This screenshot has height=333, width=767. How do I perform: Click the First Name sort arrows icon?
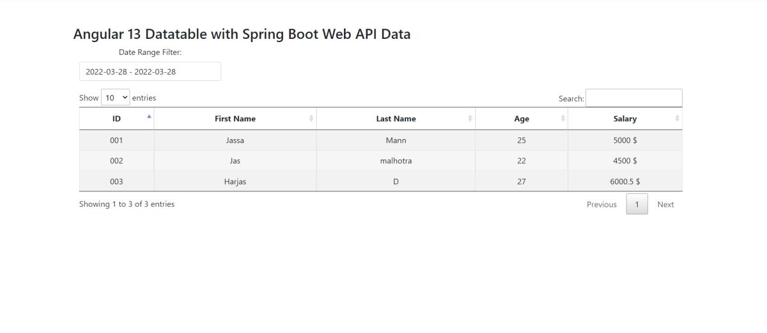311,119
